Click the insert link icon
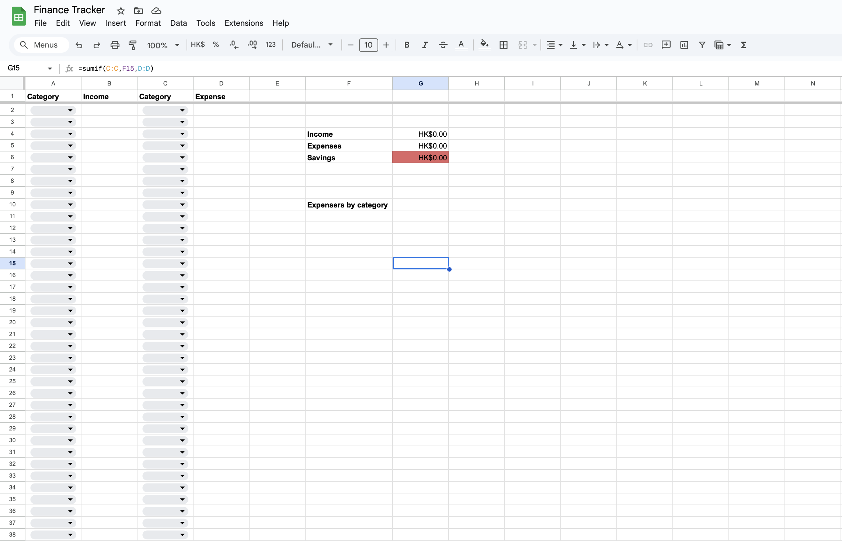The image size is (842, 541). point(648,45)
